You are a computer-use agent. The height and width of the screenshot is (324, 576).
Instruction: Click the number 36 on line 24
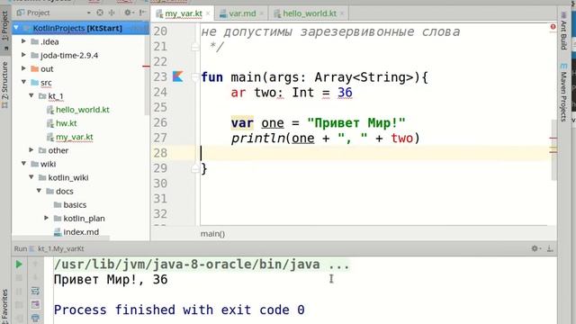(x=345, y=92)
